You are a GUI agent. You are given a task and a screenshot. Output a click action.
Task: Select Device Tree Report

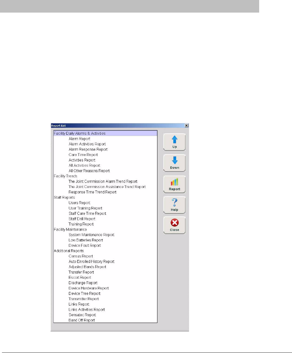point(84,294)
